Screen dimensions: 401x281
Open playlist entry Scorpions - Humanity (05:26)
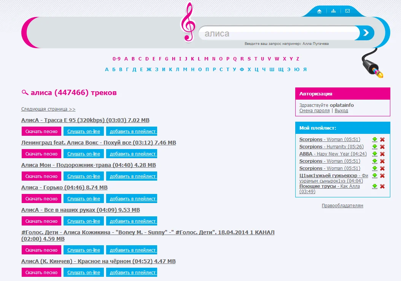331,147
